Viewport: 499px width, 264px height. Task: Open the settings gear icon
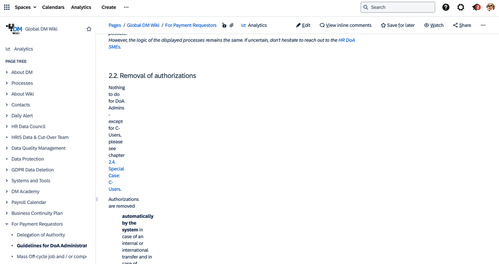click(461, 7)
